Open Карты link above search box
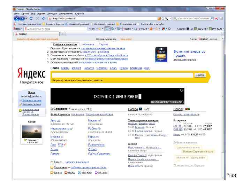 click(65, 68)
